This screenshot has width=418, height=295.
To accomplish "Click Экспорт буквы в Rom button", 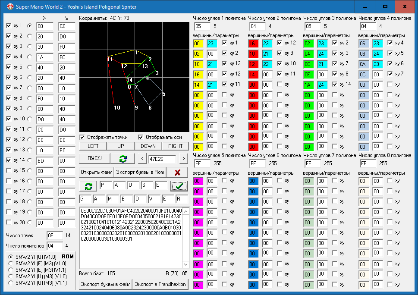I will (140, 172).
